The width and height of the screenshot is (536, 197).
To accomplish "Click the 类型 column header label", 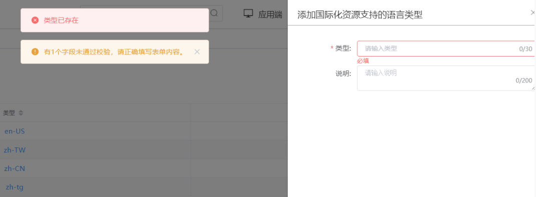I will tap(9, 113).
